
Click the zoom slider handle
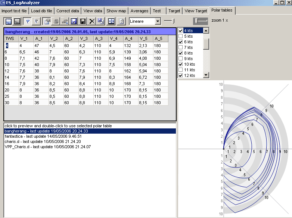point(196,21)
